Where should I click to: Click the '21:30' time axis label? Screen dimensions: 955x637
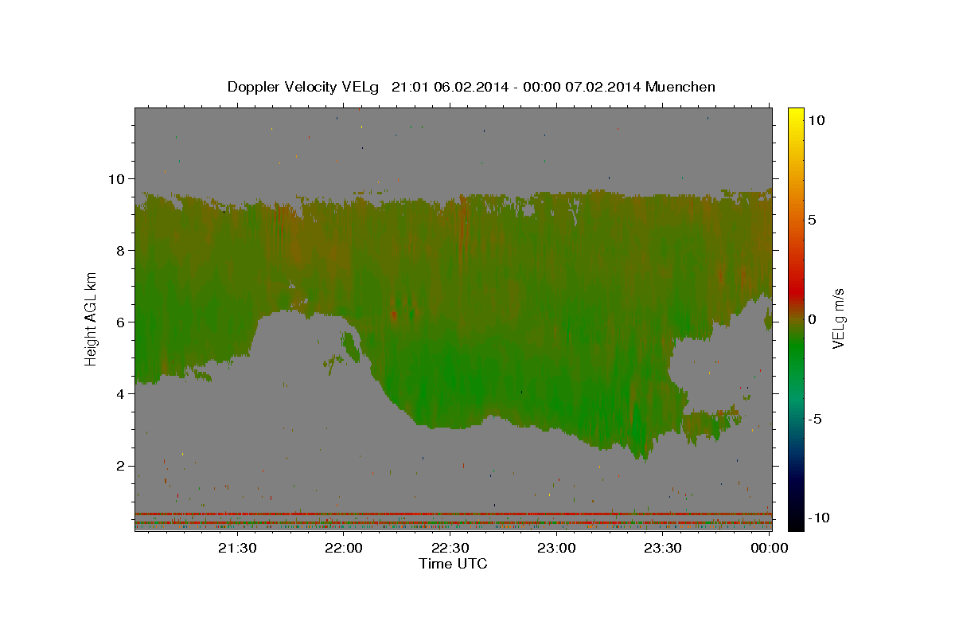pos(238,548)
